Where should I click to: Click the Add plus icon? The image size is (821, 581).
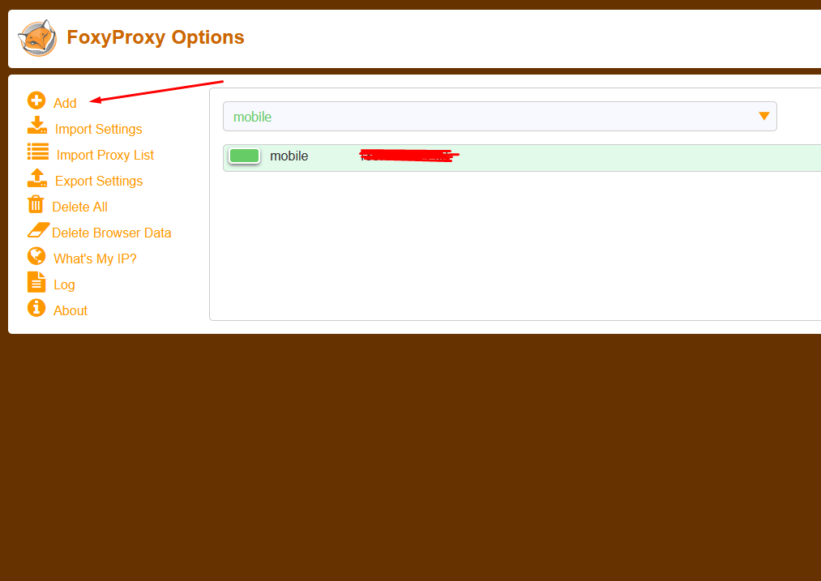click(36, 100)
